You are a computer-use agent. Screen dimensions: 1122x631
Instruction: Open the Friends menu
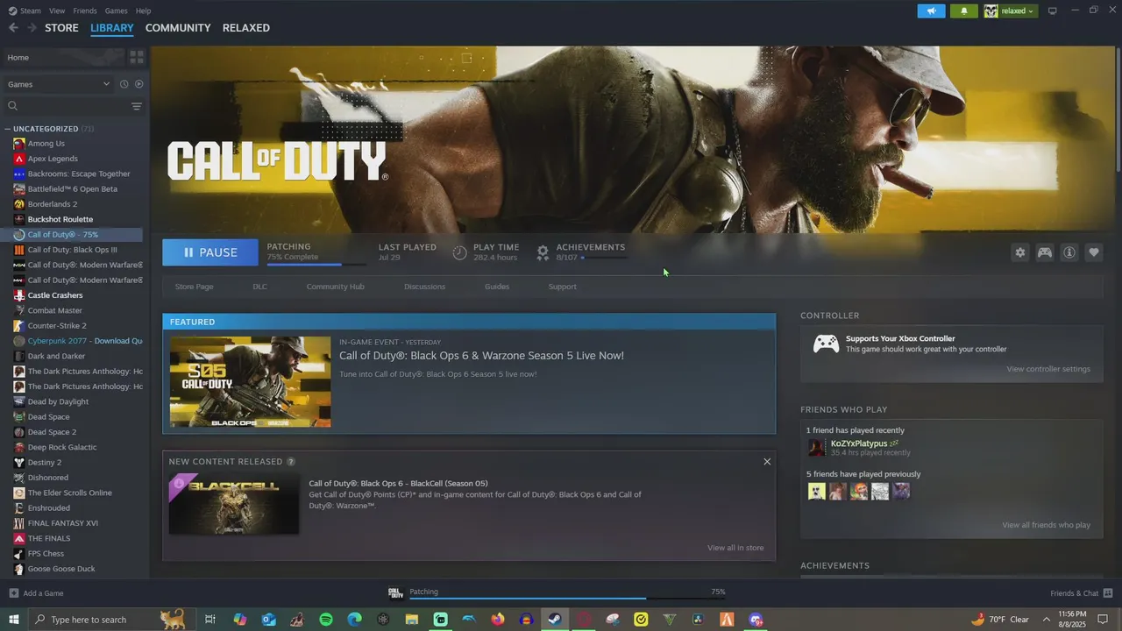point(85,11)
